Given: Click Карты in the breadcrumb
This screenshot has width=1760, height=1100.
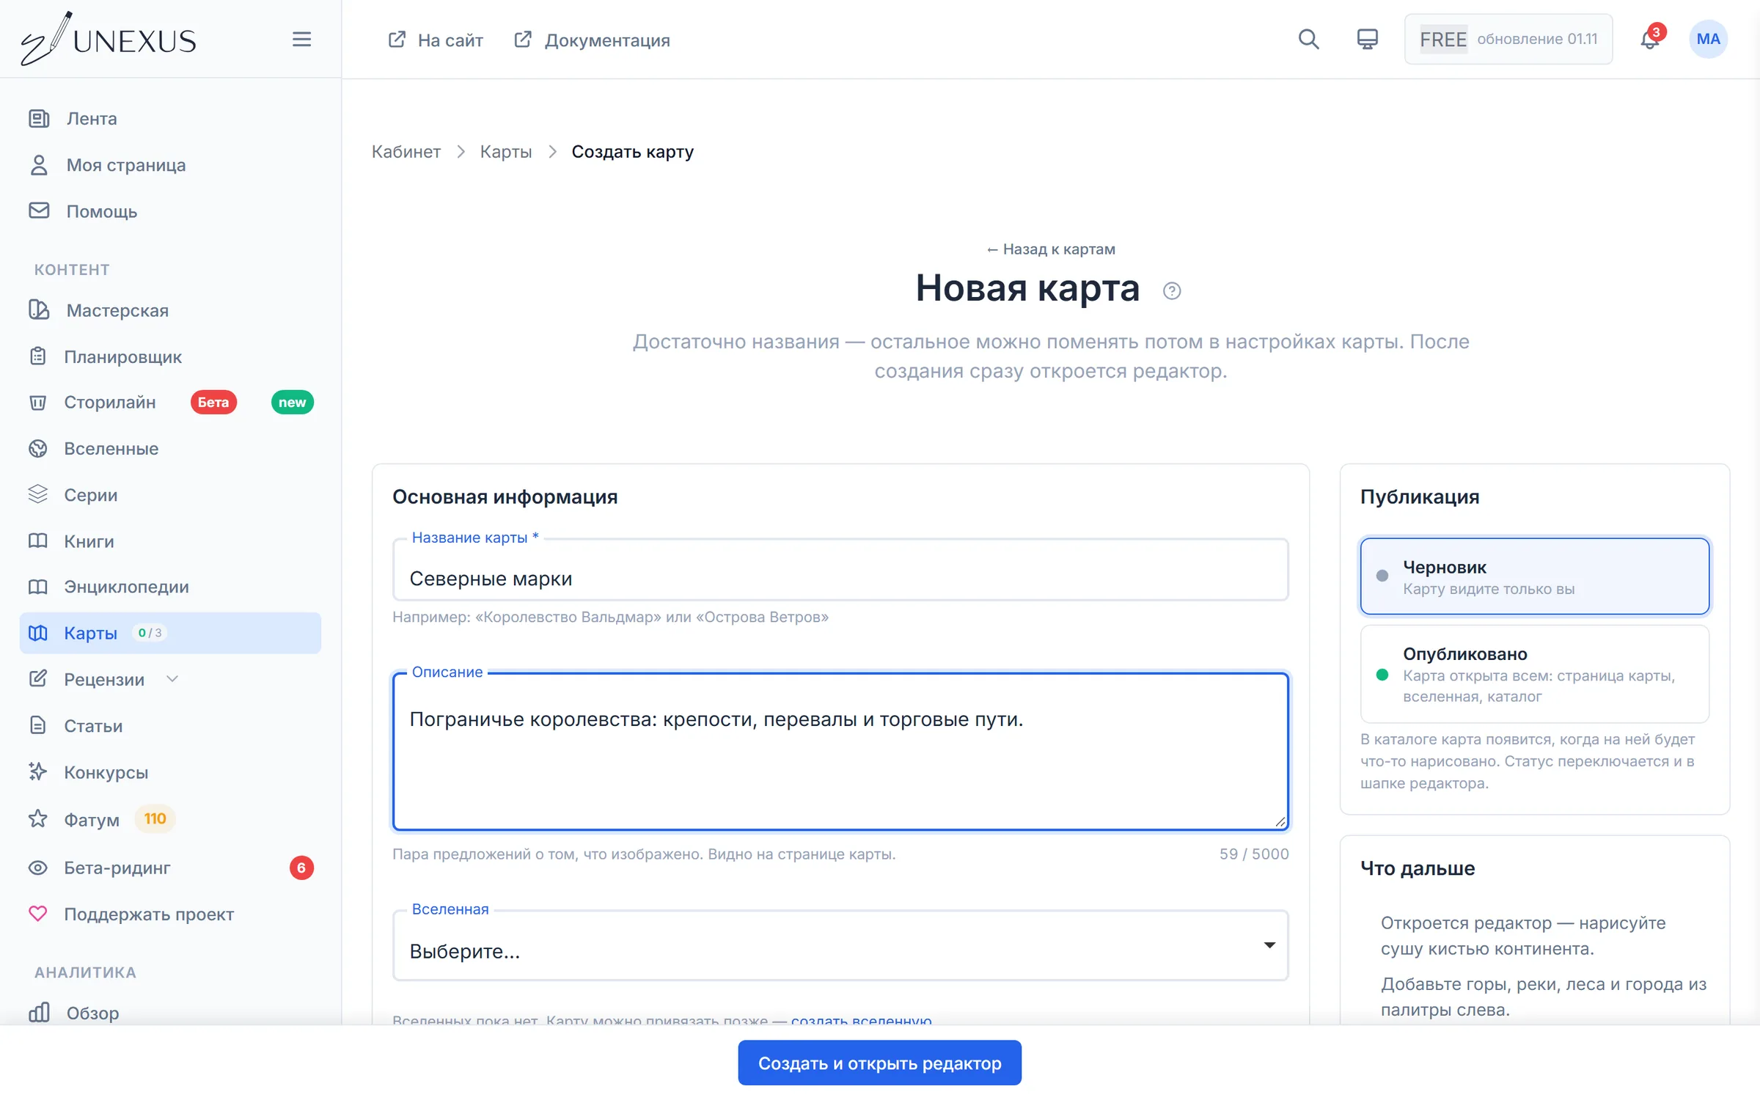Looking at the screenshot, I should point(506,152).
